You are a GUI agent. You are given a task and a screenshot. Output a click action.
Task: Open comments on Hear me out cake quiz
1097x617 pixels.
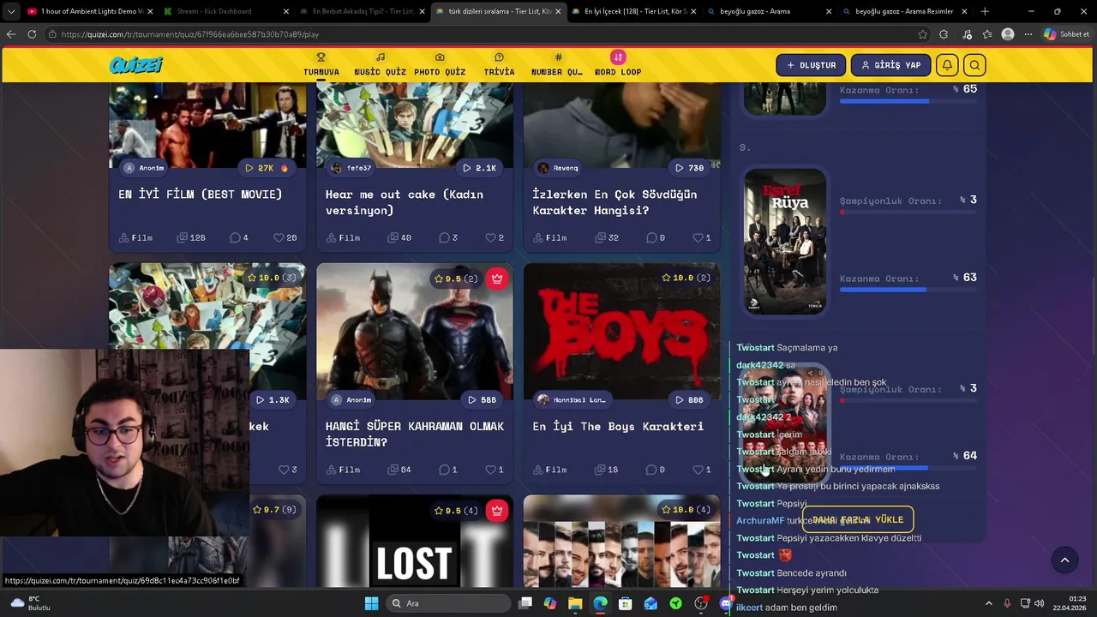pos(448,237)
